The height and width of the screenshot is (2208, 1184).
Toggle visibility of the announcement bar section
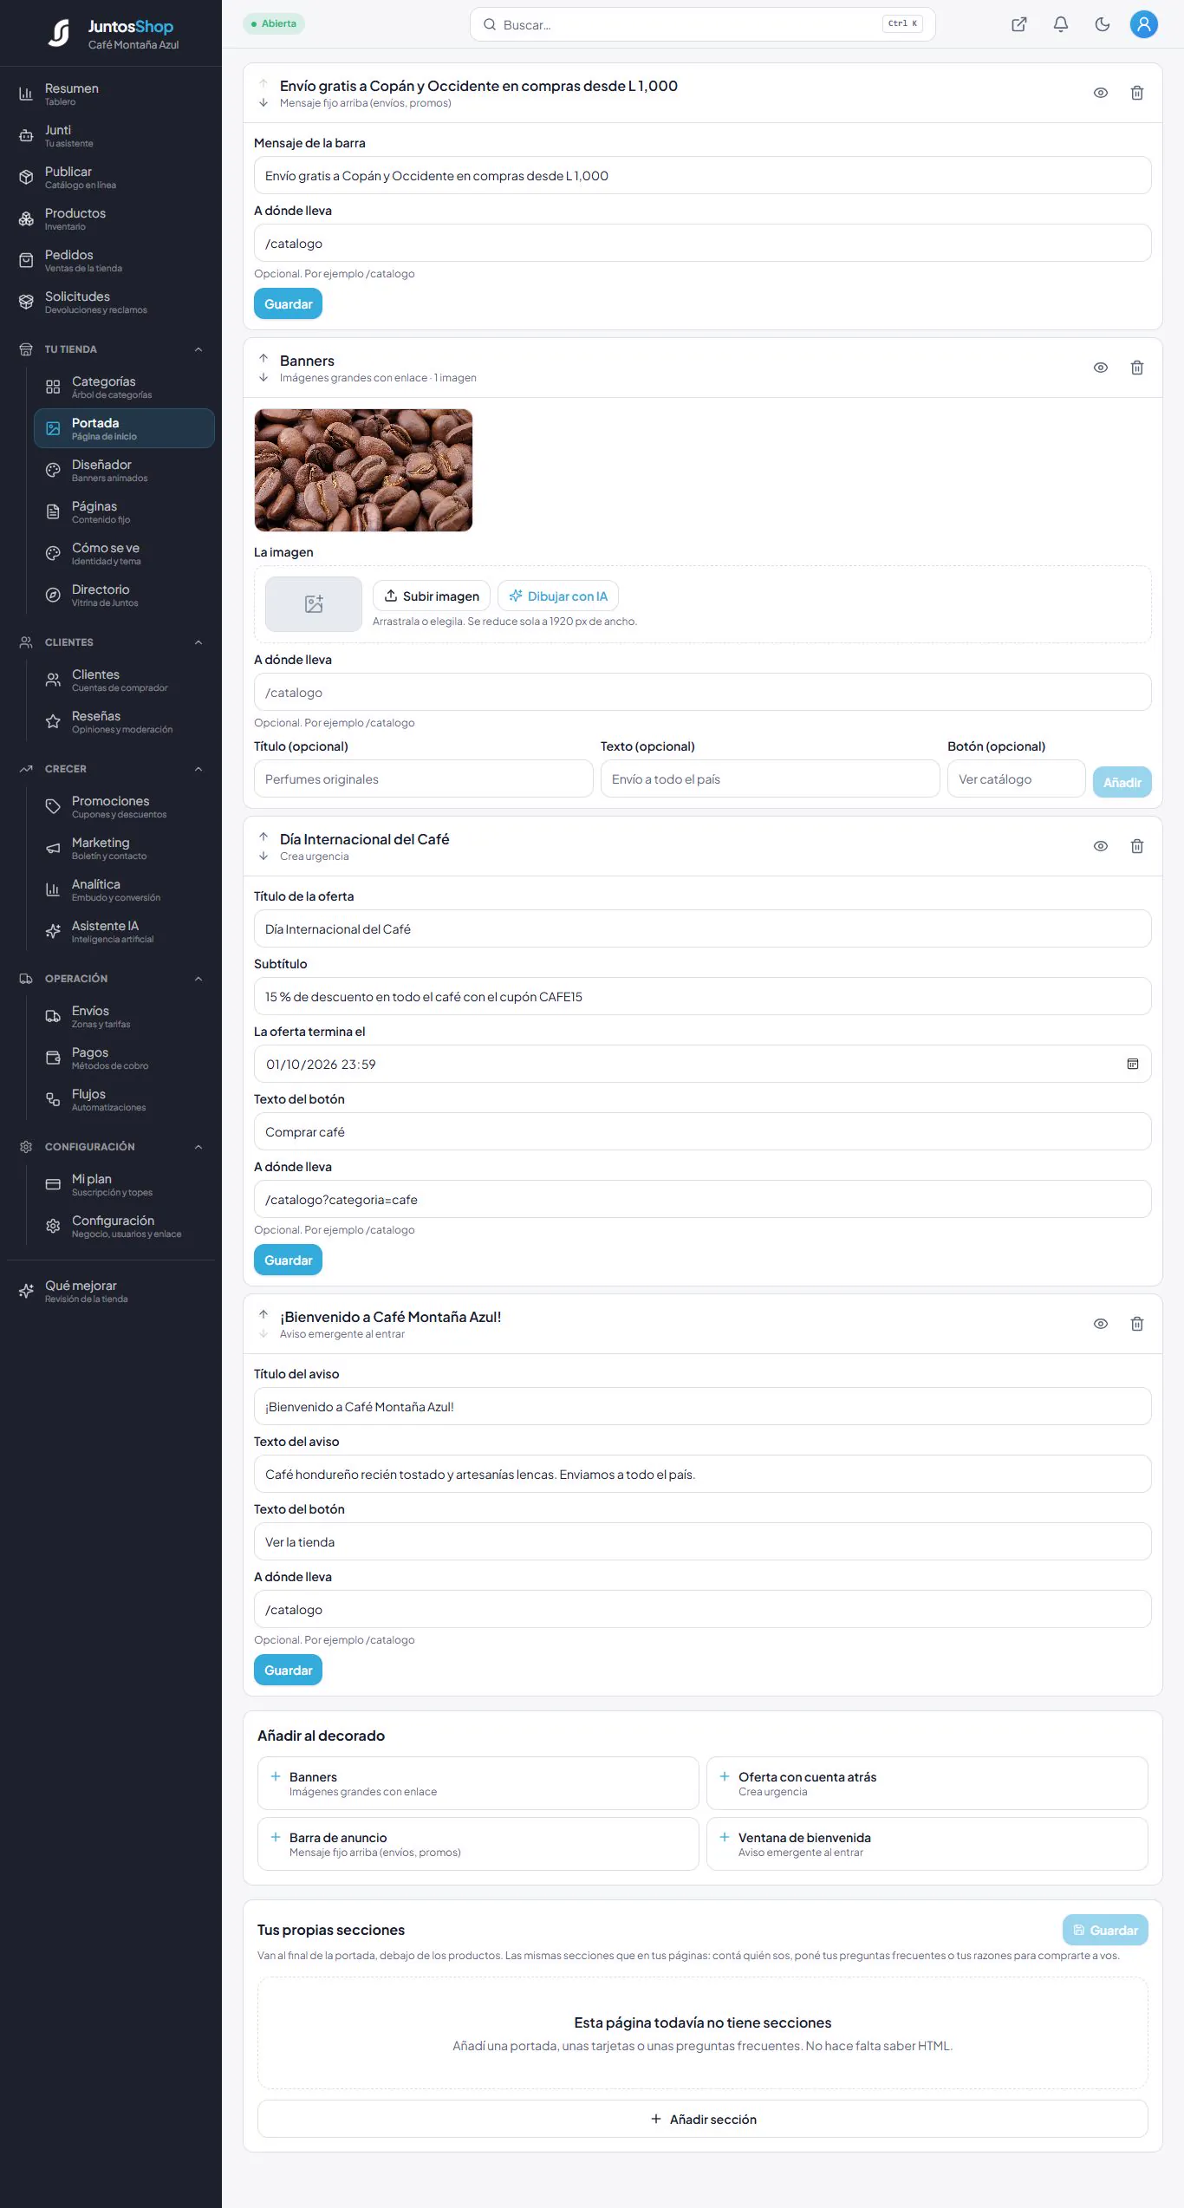tap(1100, 93)
